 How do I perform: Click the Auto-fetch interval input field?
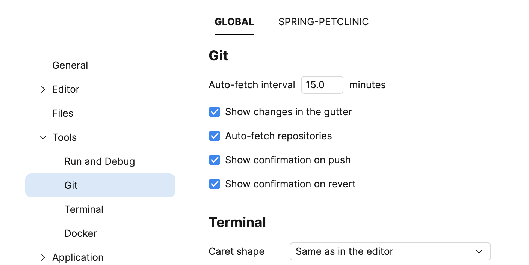(x=322, y=85)
